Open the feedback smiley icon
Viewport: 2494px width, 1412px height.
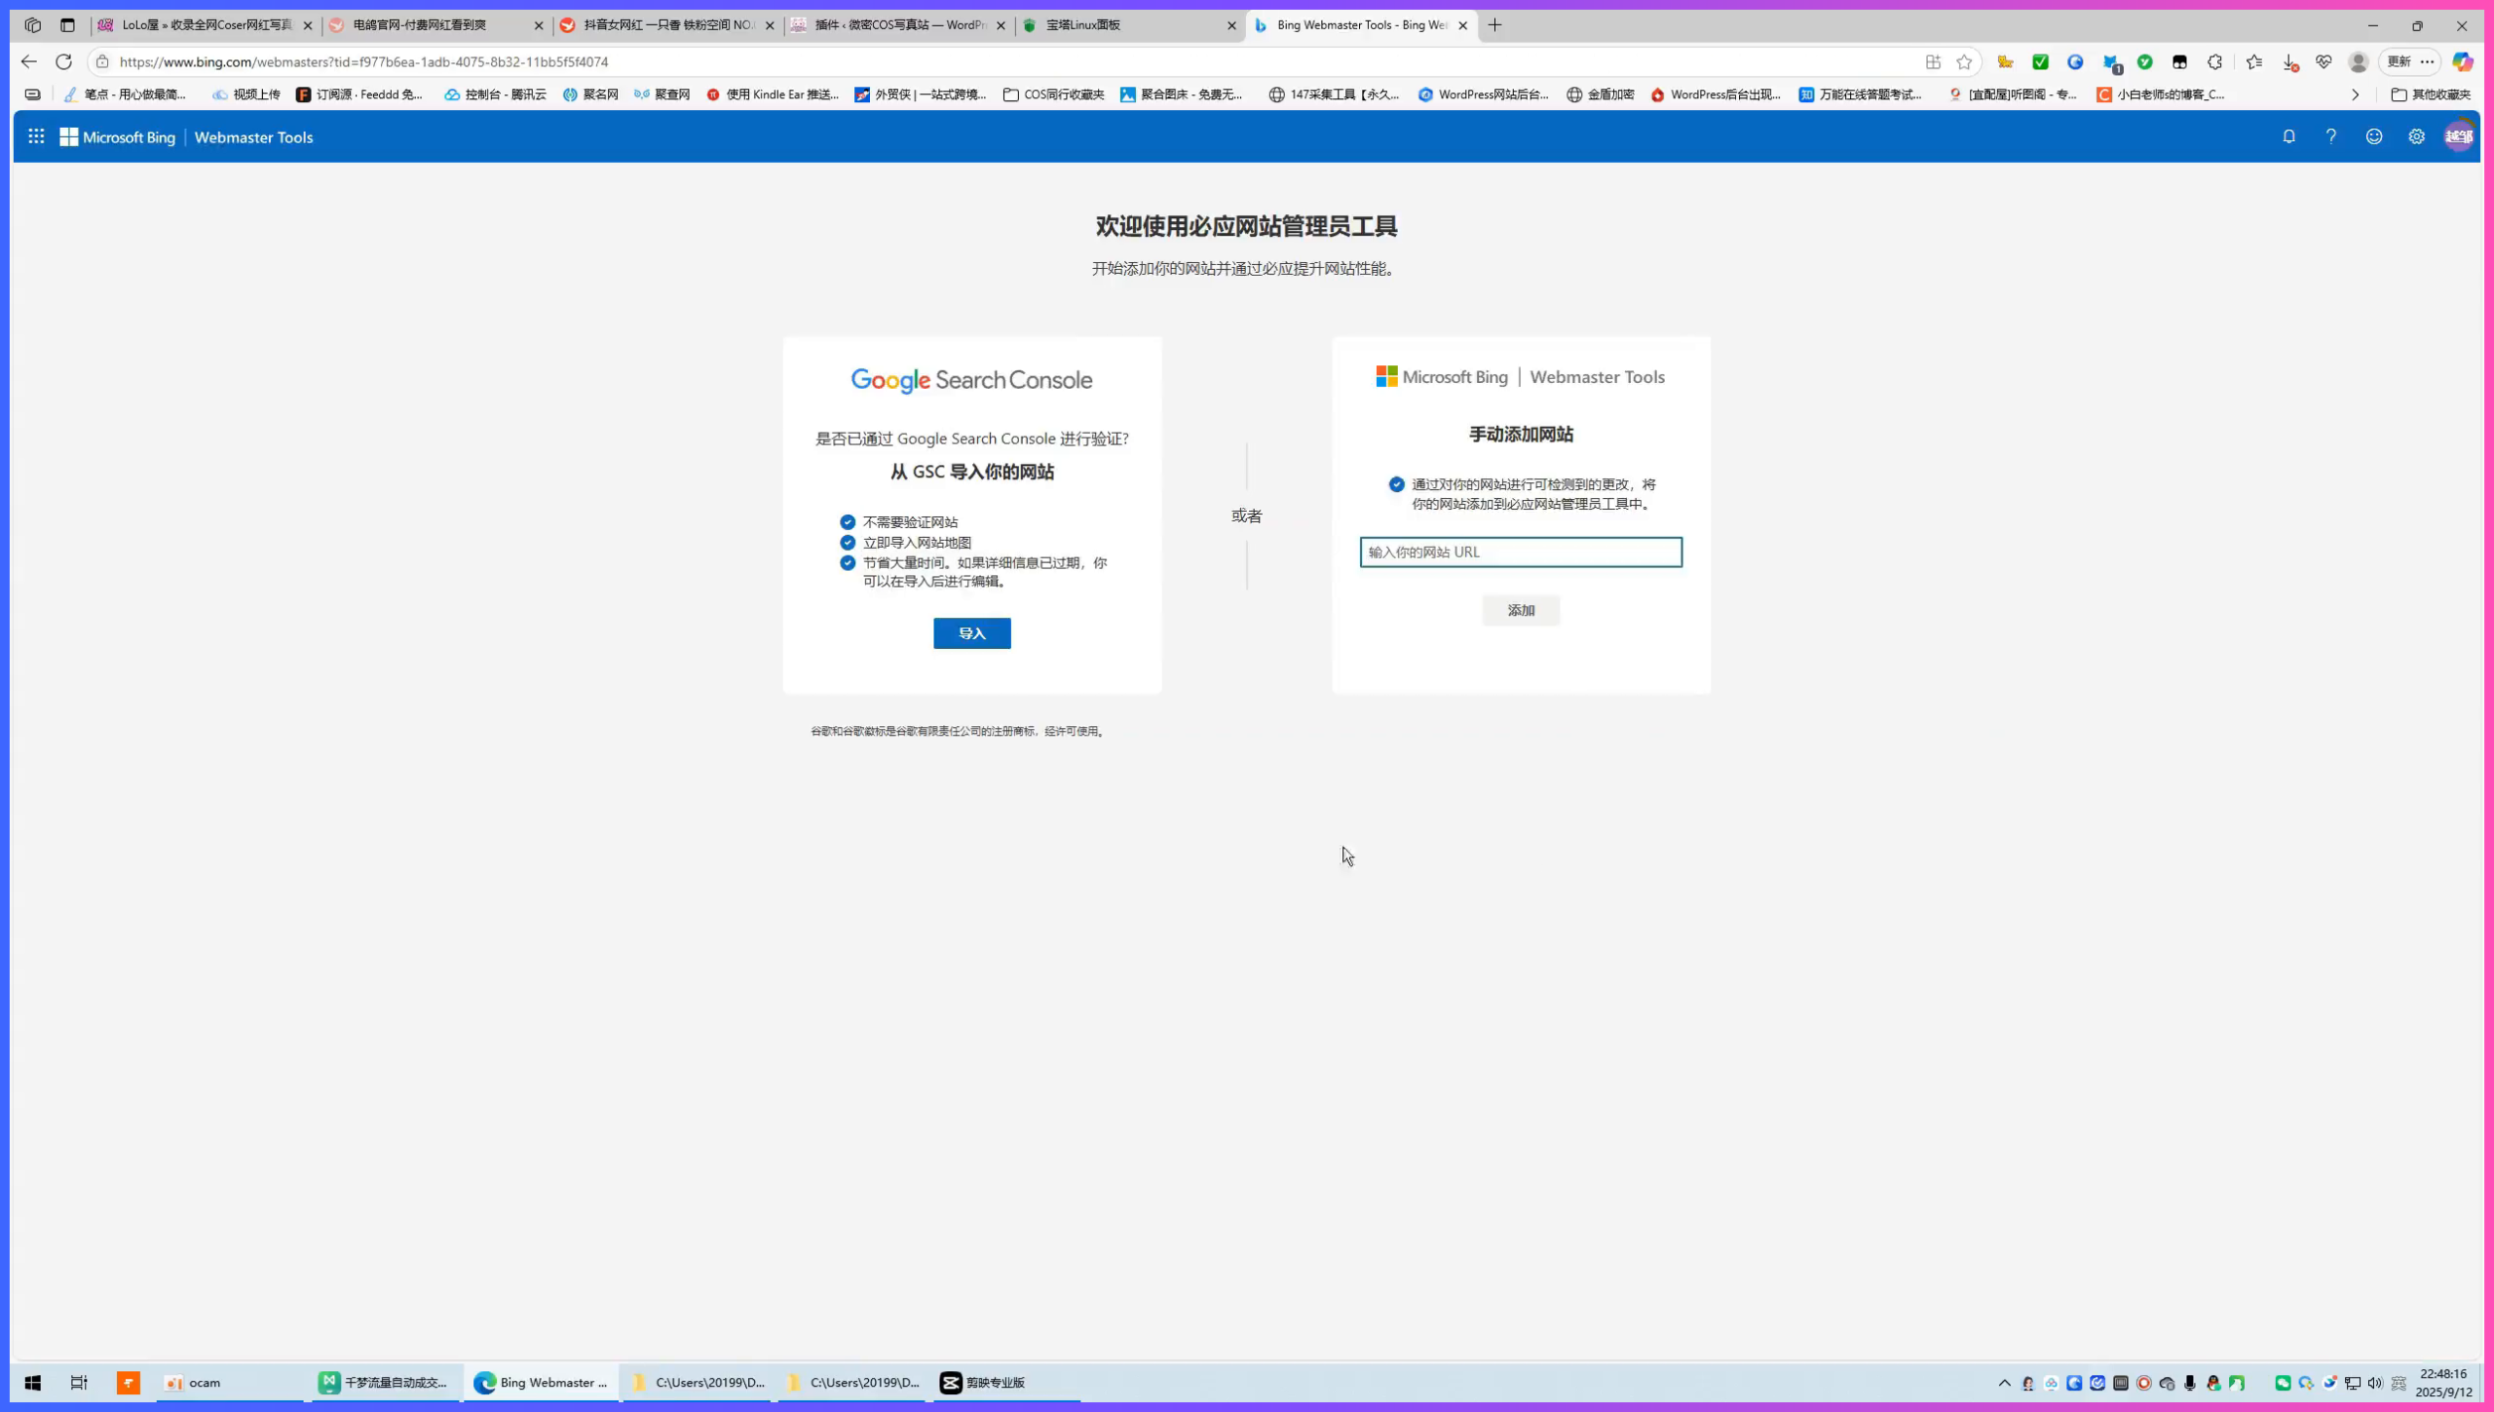tap(2374, 136)
